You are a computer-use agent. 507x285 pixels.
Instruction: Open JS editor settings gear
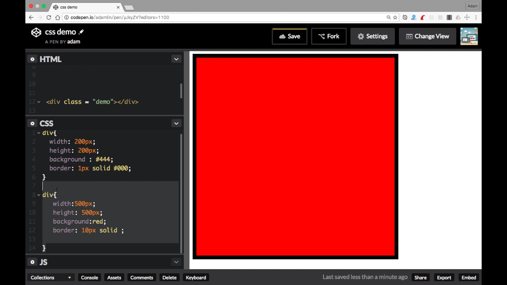coord(32,262)
